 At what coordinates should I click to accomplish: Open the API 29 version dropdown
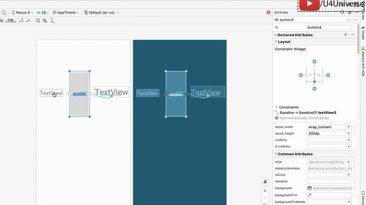(x=43, y=13)
